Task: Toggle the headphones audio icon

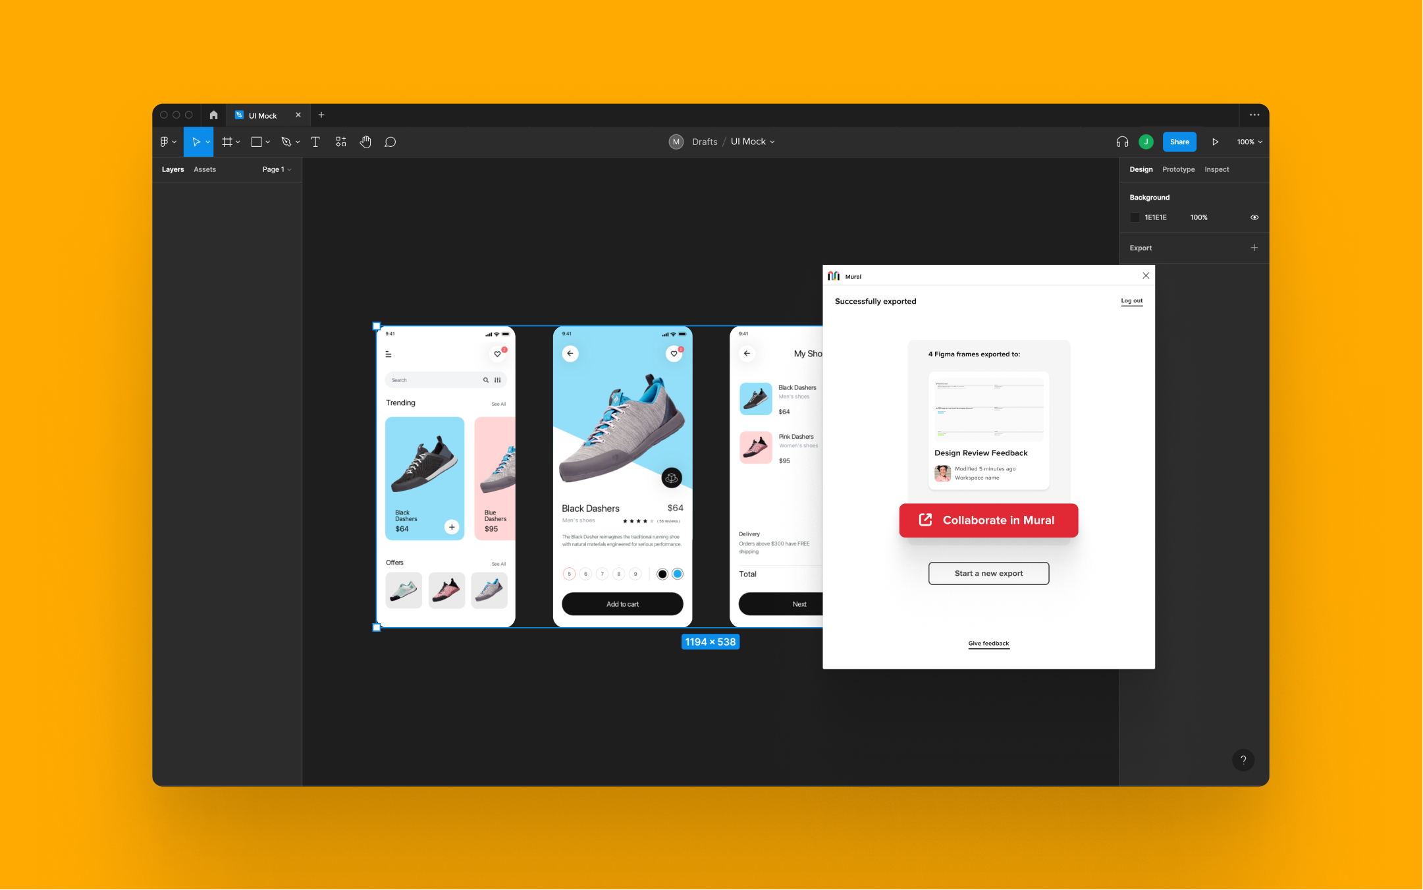Action: coord(1121,142)
